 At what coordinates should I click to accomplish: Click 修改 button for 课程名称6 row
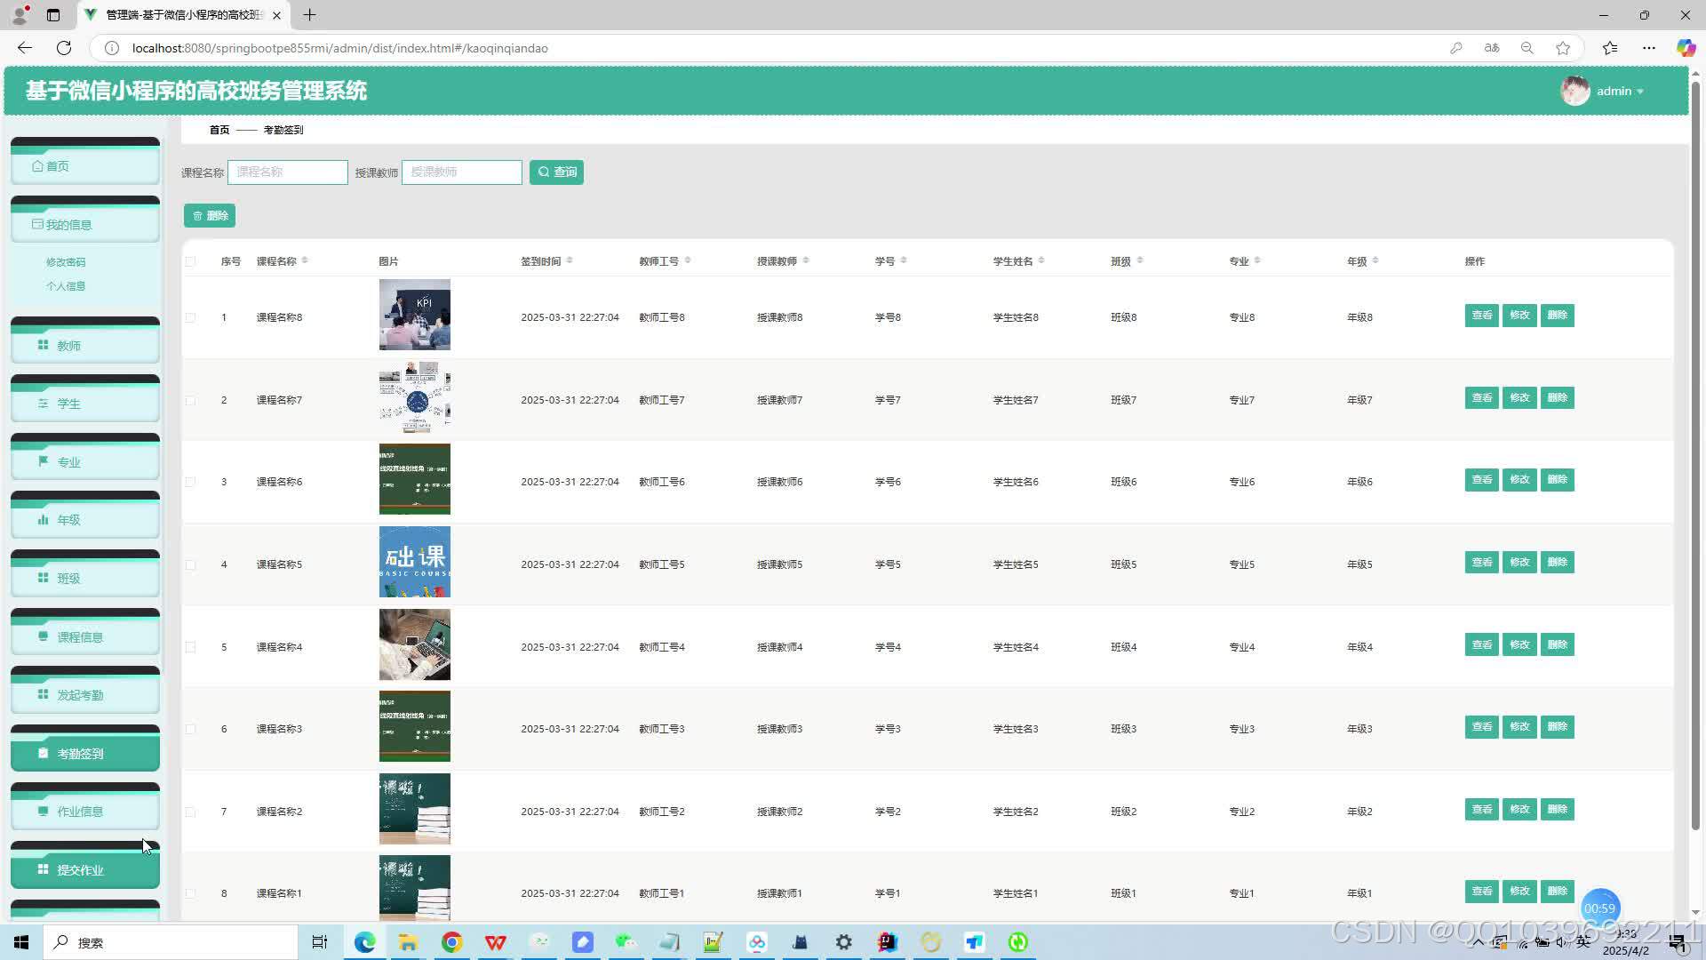click(1519, 480)
